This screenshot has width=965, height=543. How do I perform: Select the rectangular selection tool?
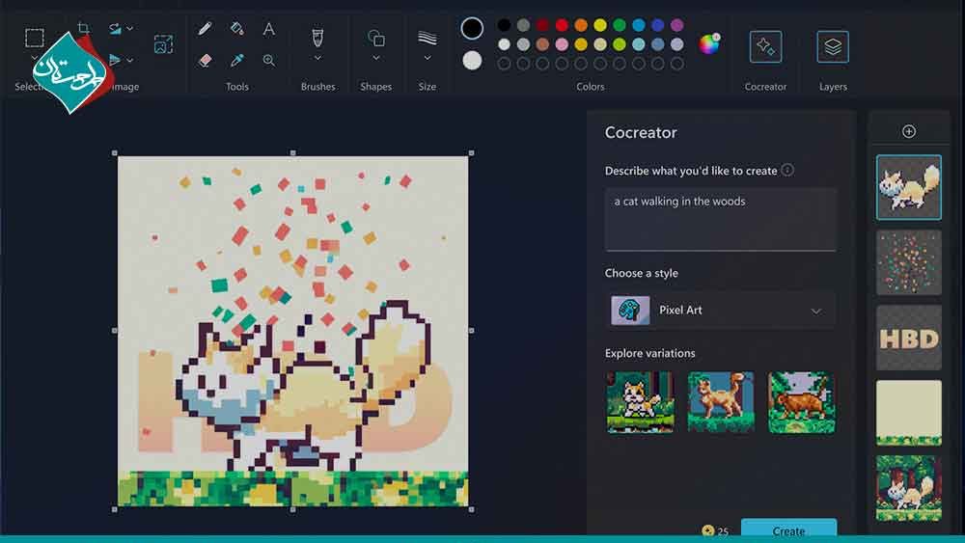click(35, 38)
